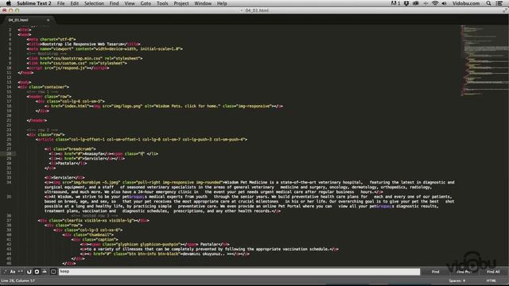Click the fullscreen icon in title bar
Viewport: 509px width, 286px height.
(505, 10)
